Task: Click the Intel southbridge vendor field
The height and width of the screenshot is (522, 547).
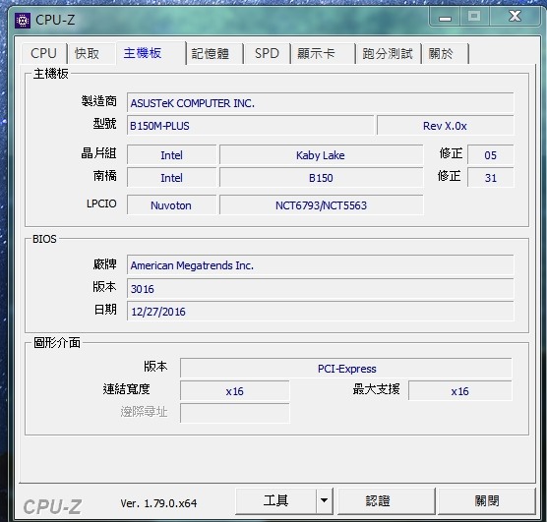Action: tap(171, 178)
